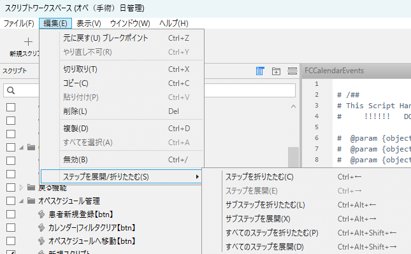Click the new folder icon
411x254 pixels.
[x=276, y=71]
